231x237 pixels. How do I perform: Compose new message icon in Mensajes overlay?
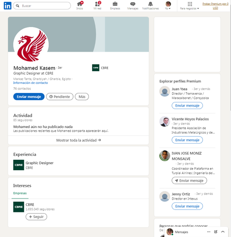pos(216,232)
